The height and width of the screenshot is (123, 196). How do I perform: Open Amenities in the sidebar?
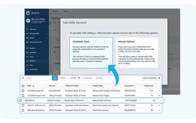(x=33, y=52)
